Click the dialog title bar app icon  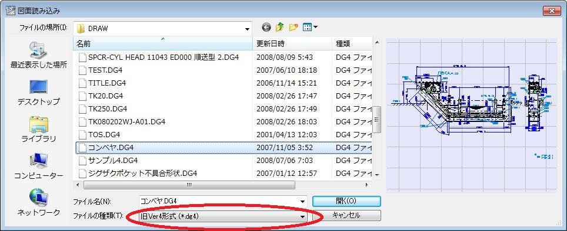11,11
